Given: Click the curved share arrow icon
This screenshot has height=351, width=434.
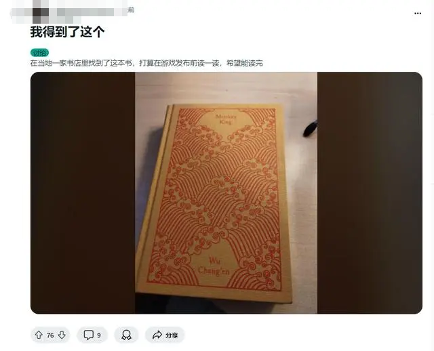Looking at the screenshot, I should (157, 335).
